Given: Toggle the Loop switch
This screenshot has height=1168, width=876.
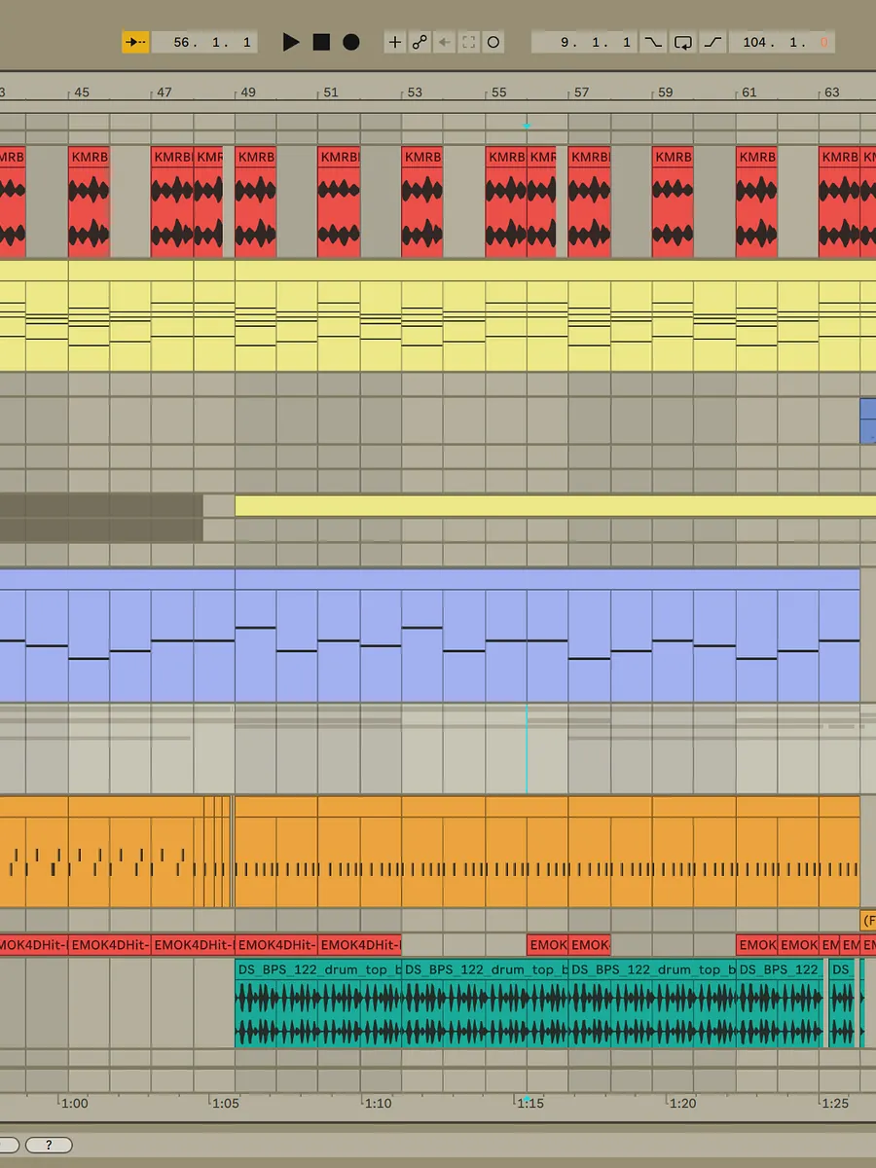Looking at the screenshot, I should 683,42.
